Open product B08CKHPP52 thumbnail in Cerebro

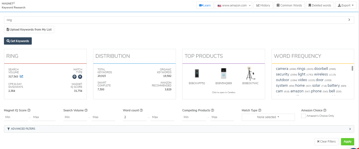(x=197, y=74)
